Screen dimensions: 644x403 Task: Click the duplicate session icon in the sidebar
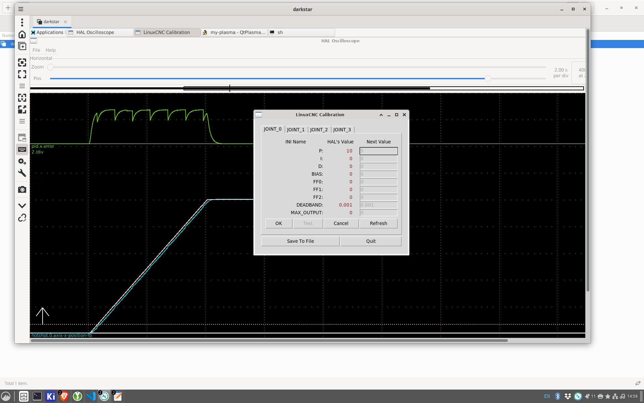pyautogui.click(x=22, y=46)
